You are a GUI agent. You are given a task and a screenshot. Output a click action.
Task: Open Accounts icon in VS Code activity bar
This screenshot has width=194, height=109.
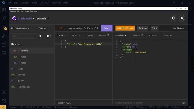point(4,92)
